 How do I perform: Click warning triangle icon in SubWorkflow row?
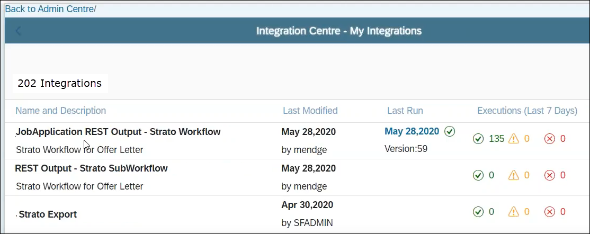[x=513, y=175]
